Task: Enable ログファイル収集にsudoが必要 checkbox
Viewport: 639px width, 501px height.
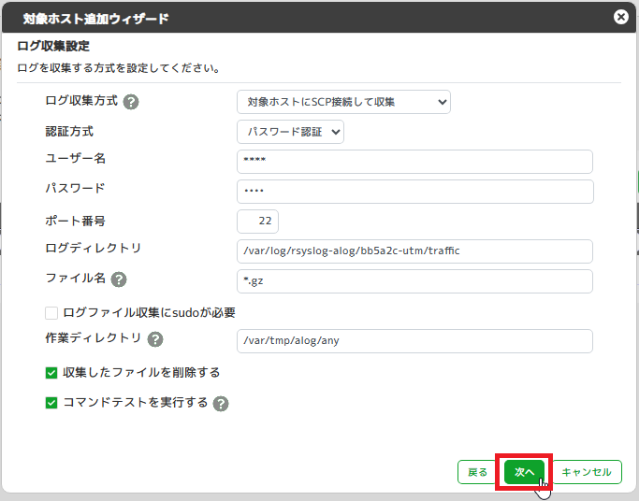Action: [51, 312]
